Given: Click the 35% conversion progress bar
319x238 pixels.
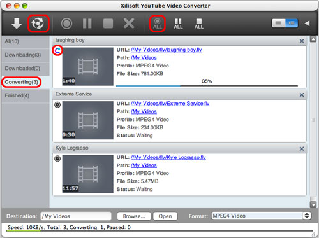Looking at the screenshot, I should [x=207, y=86].
